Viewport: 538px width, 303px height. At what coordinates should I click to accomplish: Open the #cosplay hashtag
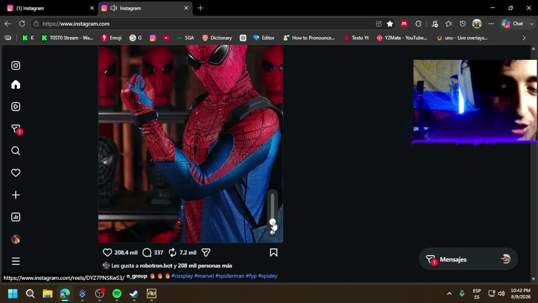[x=182, y=276]
